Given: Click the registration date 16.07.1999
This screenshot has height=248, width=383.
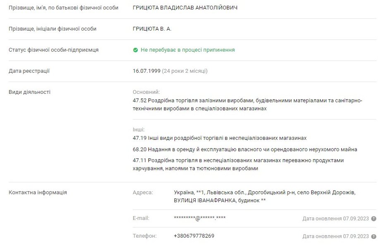Looking at the screenshot, I should (146, 71).
